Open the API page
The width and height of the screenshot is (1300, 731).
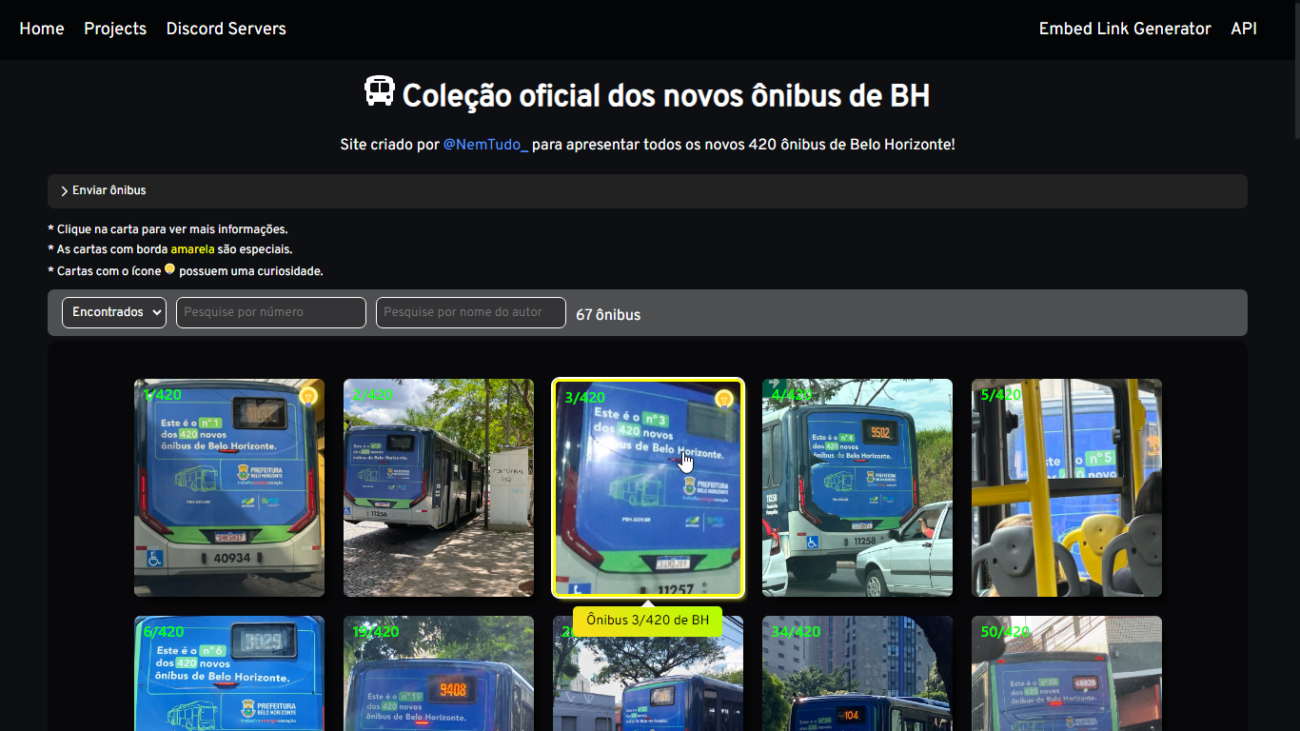pos(1244,29)
